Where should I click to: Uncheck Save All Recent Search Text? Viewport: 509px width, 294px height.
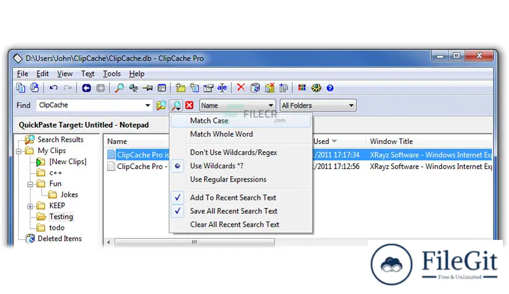pos(240,211)
